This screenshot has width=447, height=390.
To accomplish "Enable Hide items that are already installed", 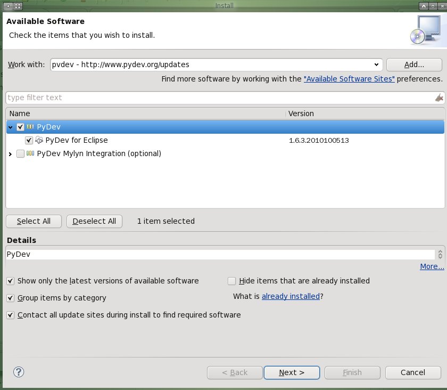I will tap(232, 281).
